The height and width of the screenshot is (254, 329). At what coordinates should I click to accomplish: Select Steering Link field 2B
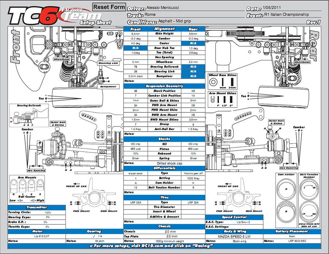tap(136, 72)
